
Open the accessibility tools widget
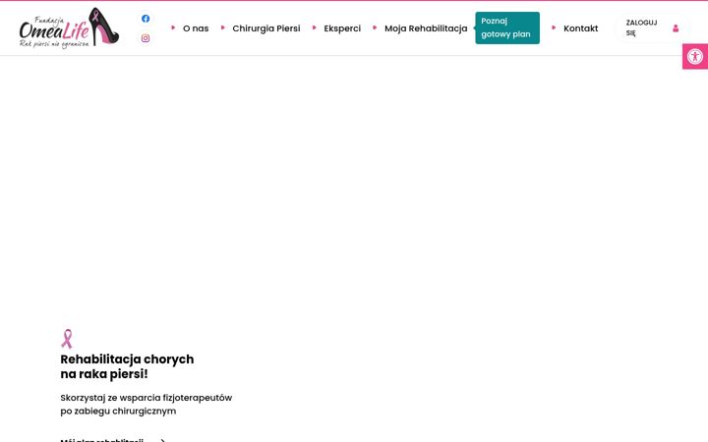point(695,56)
